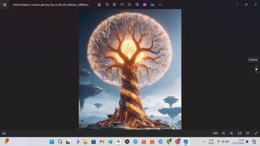Rotate the image

[107, 5]
